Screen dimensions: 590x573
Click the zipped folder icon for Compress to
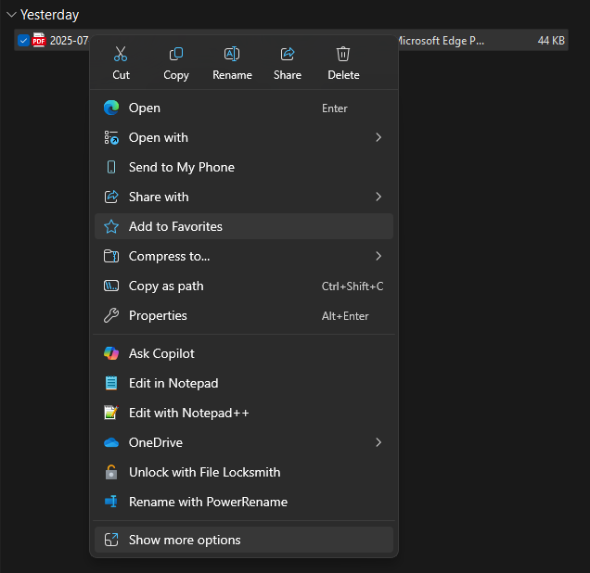click(x=111, y=256)
